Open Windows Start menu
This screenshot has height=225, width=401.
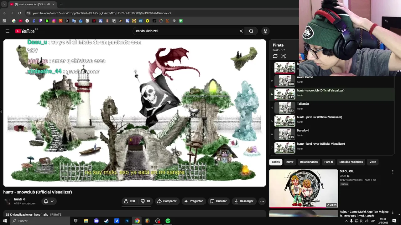(x=5, y=221)
